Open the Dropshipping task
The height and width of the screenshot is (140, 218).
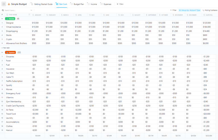click(12, 31)
